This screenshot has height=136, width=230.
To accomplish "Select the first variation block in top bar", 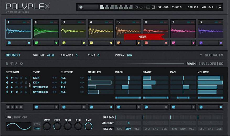I will pyautogui.click(x=102, y=7).
